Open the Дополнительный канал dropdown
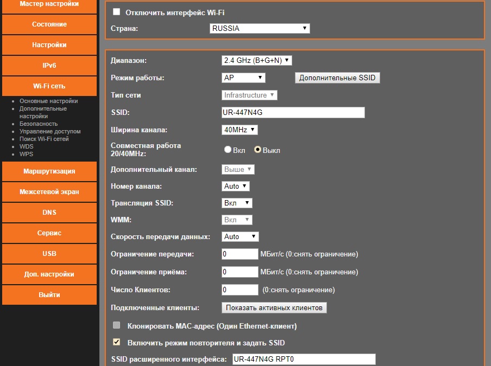491x366 pixels. [x=238, y=169]
